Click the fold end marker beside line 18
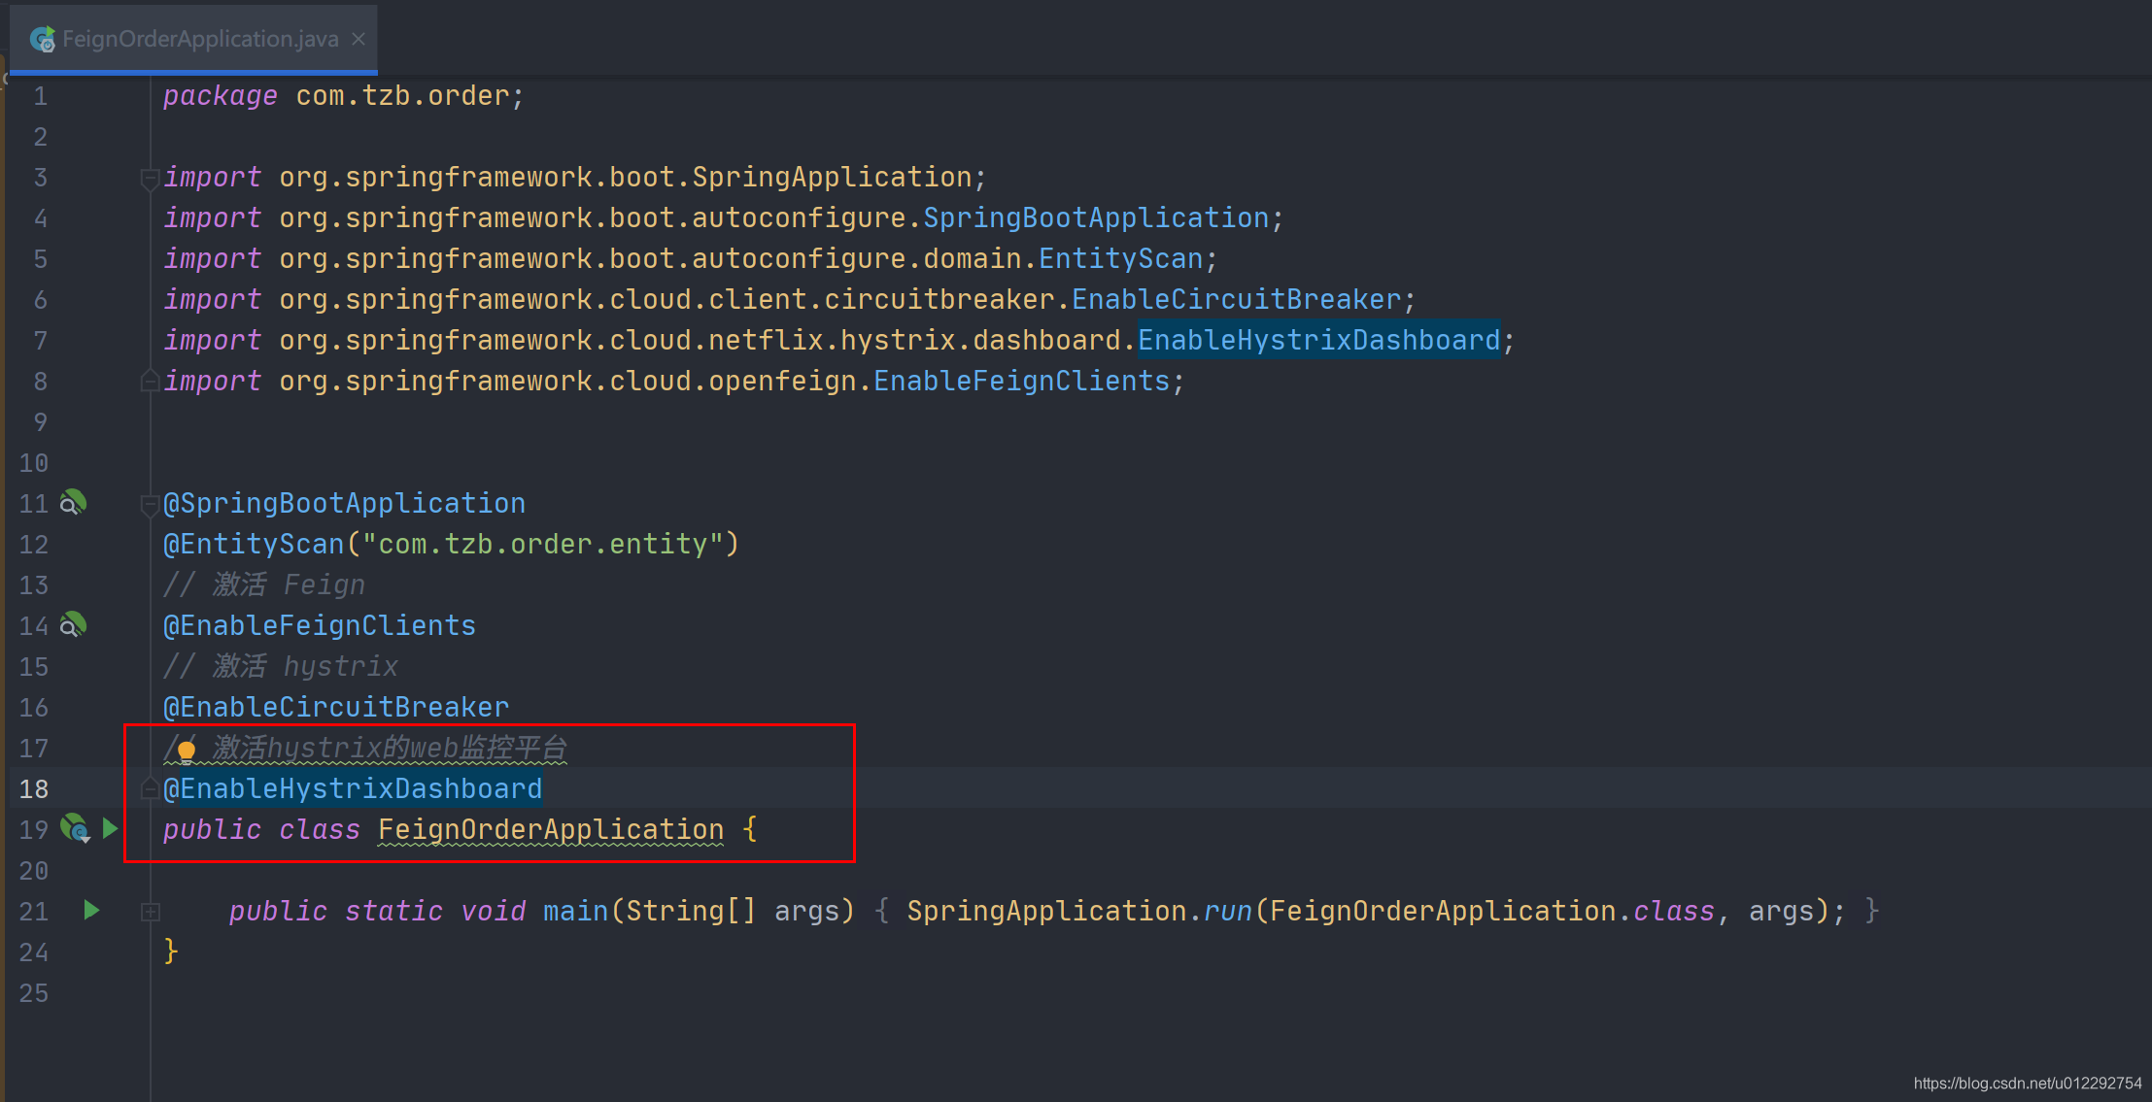This screenshot has height=1102, width=2152. (x=150, y=788)
